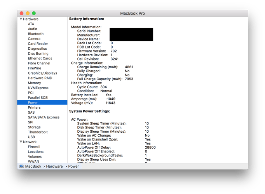Select Diagnostics in the sidebar

[37, 48]
